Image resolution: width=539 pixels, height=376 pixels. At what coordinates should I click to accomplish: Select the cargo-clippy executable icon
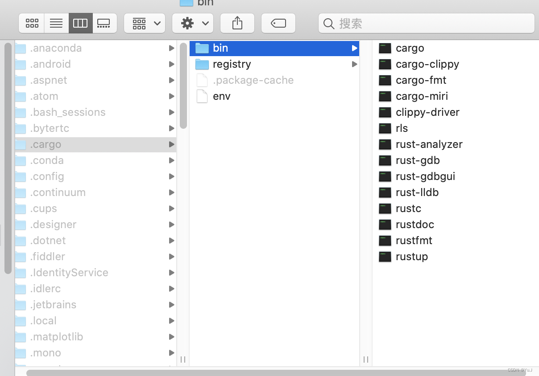coord(385,64)
